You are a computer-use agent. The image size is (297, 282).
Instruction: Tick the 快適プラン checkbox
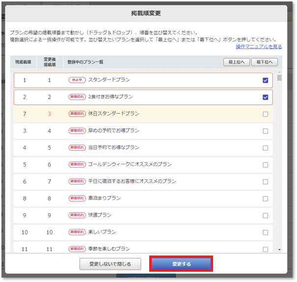click(266, 215)
